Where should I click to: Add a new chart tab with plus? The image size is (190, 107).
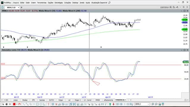[22, 7]
